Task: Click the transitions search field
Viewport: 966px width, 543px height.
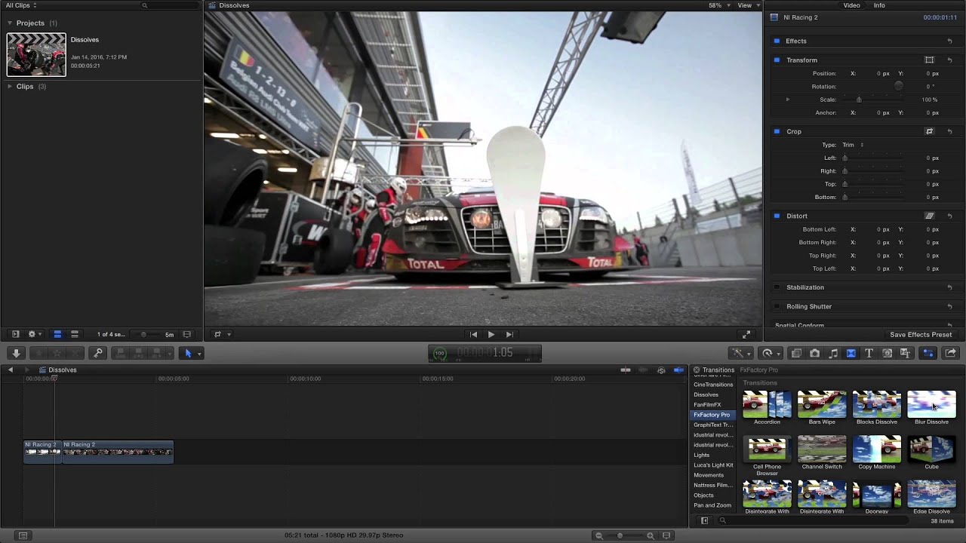Action: (815, 520)
